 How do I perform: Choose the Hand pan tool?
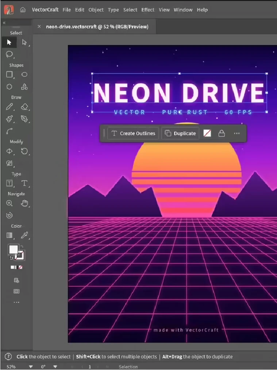click(x=24, y=203)
